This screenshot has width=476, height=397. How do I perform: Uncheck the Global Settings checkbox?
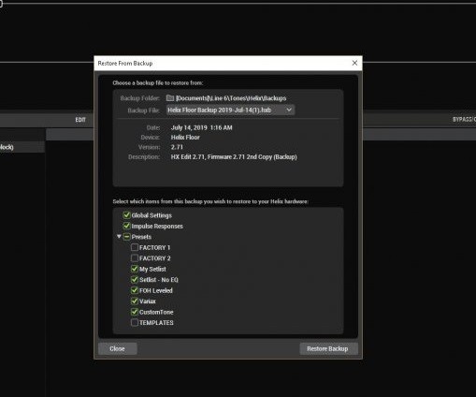coord(126,215)
